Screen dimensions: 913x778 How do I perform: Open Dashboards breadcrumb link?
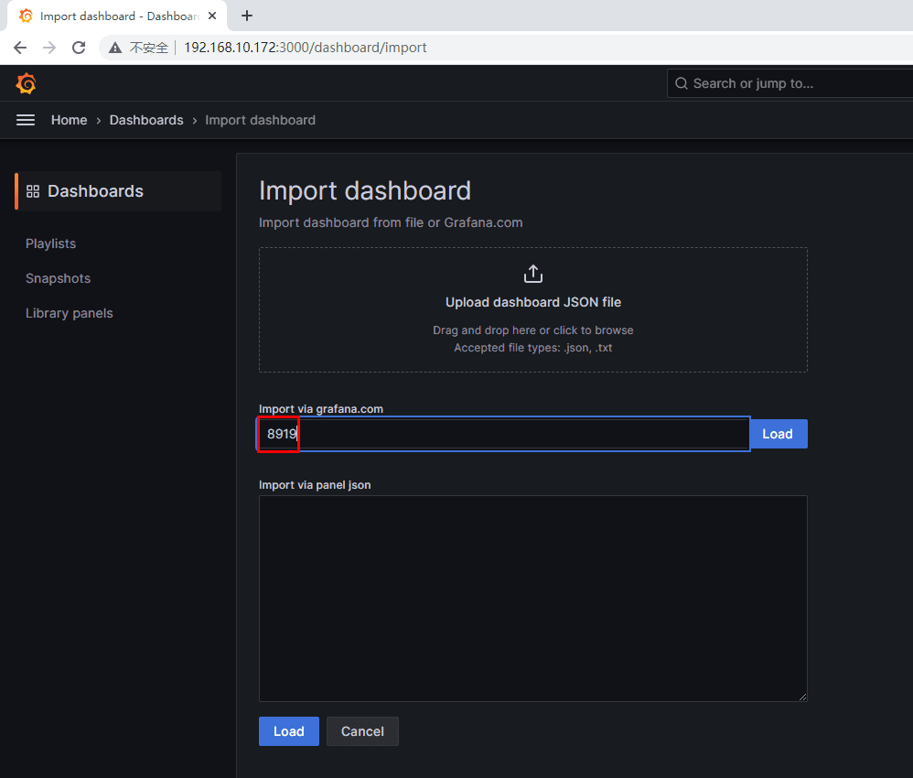tap(146, 120)
